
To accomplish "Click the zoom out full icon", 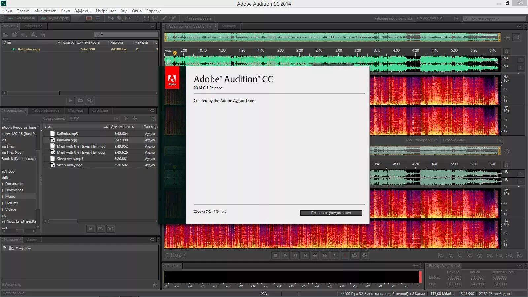I will (x=480, y=255).
